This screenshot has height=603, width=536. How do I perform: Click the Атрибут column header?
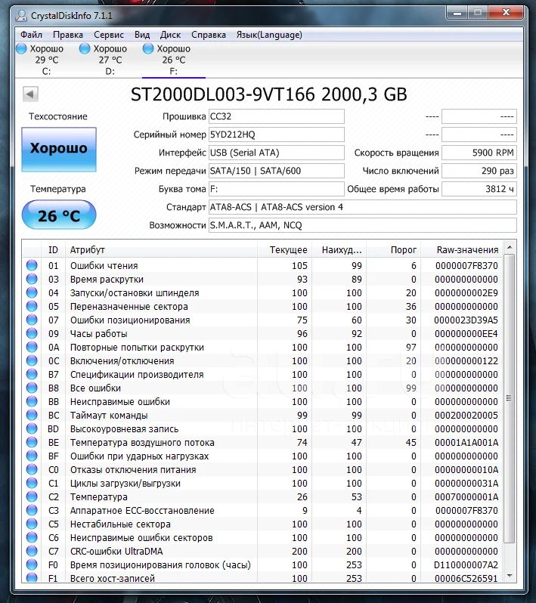88,249
